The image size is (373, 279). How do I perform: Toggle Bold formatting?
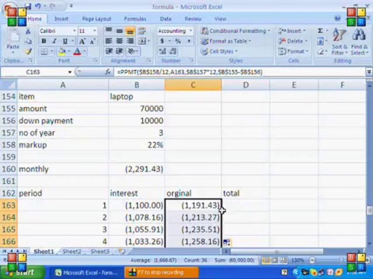pos(44,41)
